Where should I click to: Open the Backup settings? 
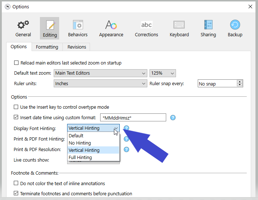click(235, 28)
